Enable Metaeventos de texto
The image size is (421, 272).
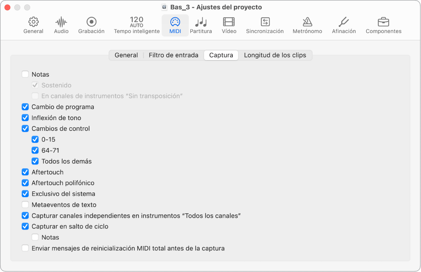coord(25,205)
